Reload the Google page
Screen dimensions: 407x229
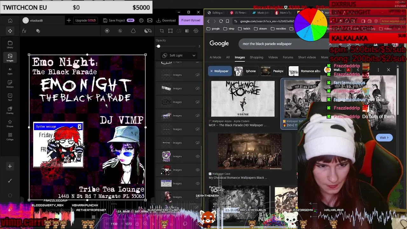point(221,21)
